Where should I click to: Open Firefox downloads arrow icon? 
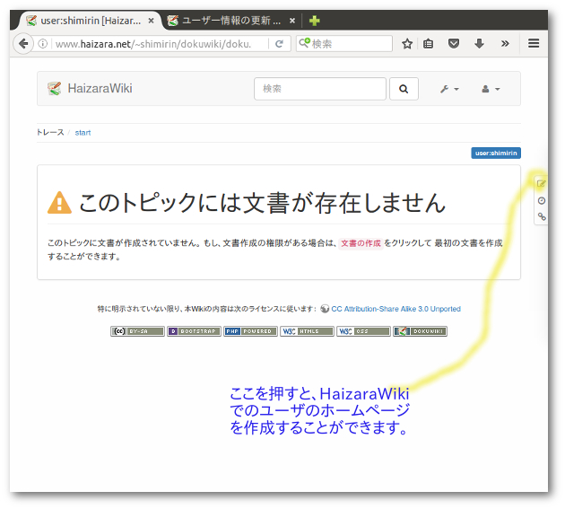coord(479,43)
